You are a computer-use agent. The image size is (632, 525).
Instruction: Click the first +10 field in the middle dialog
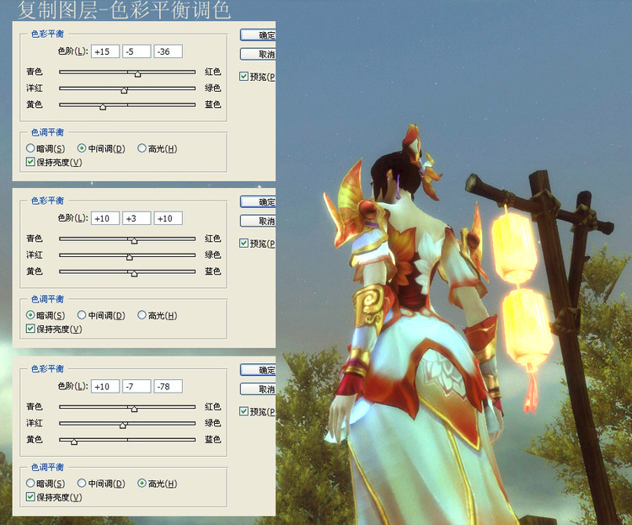pyautogui.click(x=105, y=218)
